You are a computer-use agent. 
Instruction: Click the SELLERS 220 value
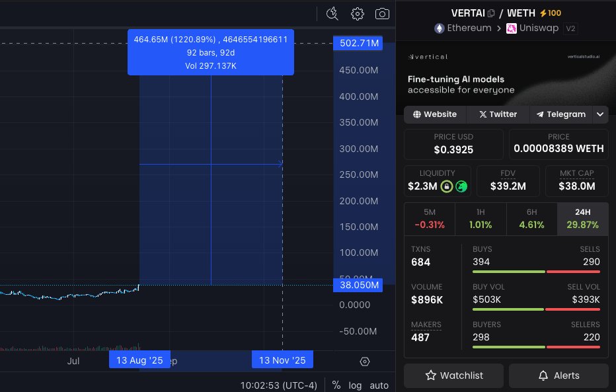click(592, 337)
